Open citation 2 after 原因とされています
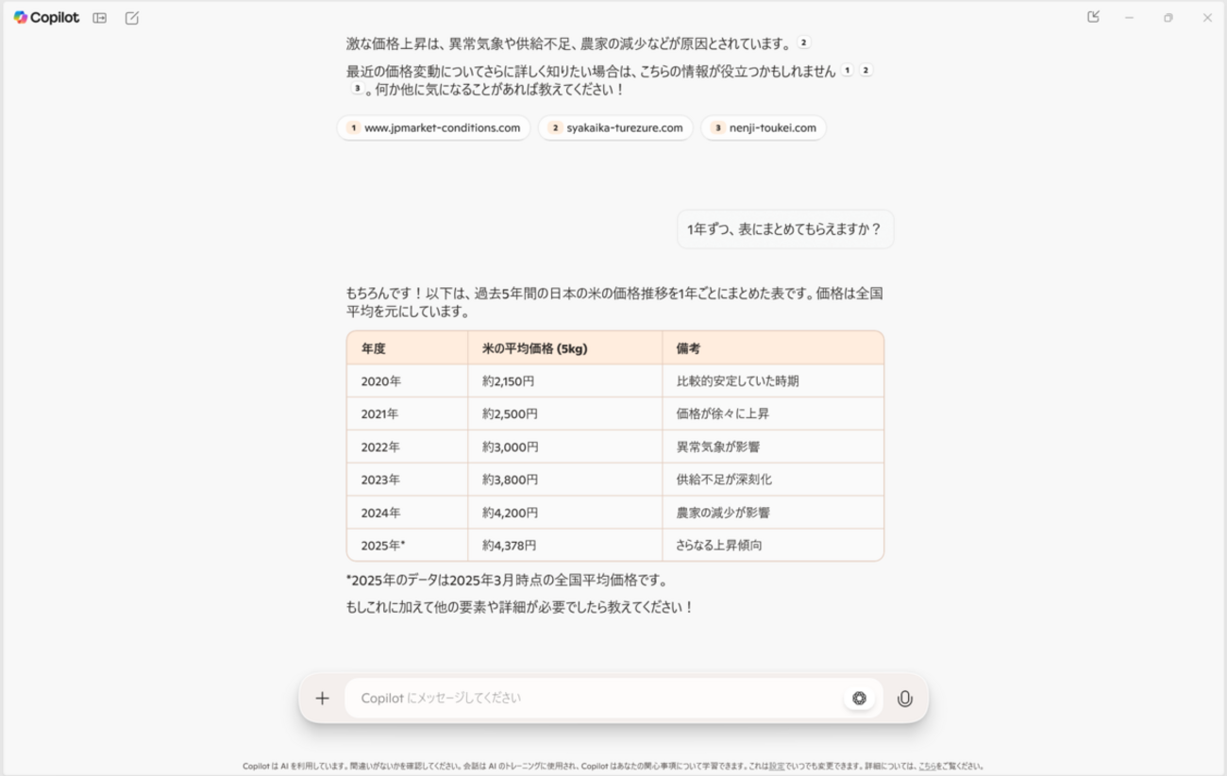The image size is (1227, 776). pyautogui.click(x=803, y=42)
